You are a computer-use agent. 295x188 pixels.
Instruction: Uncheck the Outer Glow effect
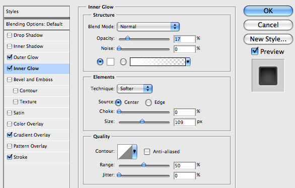pyautogui.click(x=10, y=57)
